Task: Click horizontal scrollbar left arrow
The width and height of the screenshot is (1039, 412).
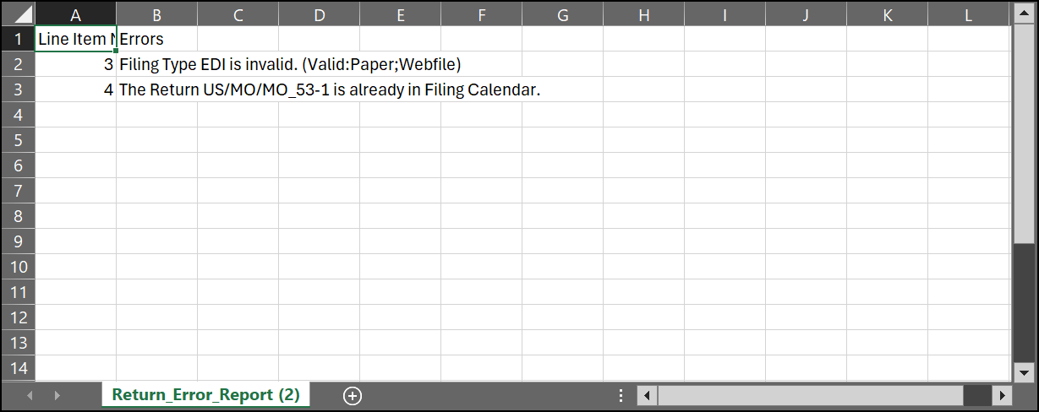Action: point(647,395)
